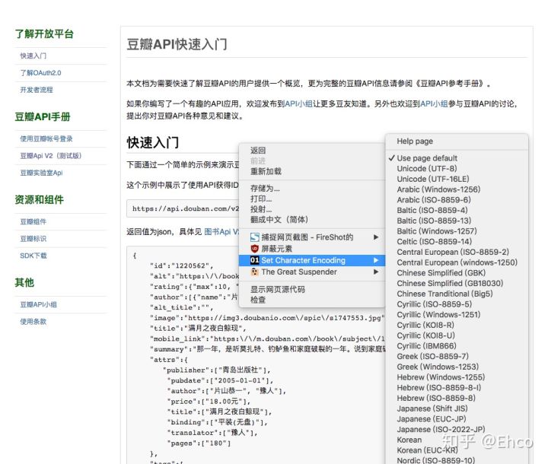Click the FireShot capture icon in context menu
The image size is (548, 464).
point(255,237)
